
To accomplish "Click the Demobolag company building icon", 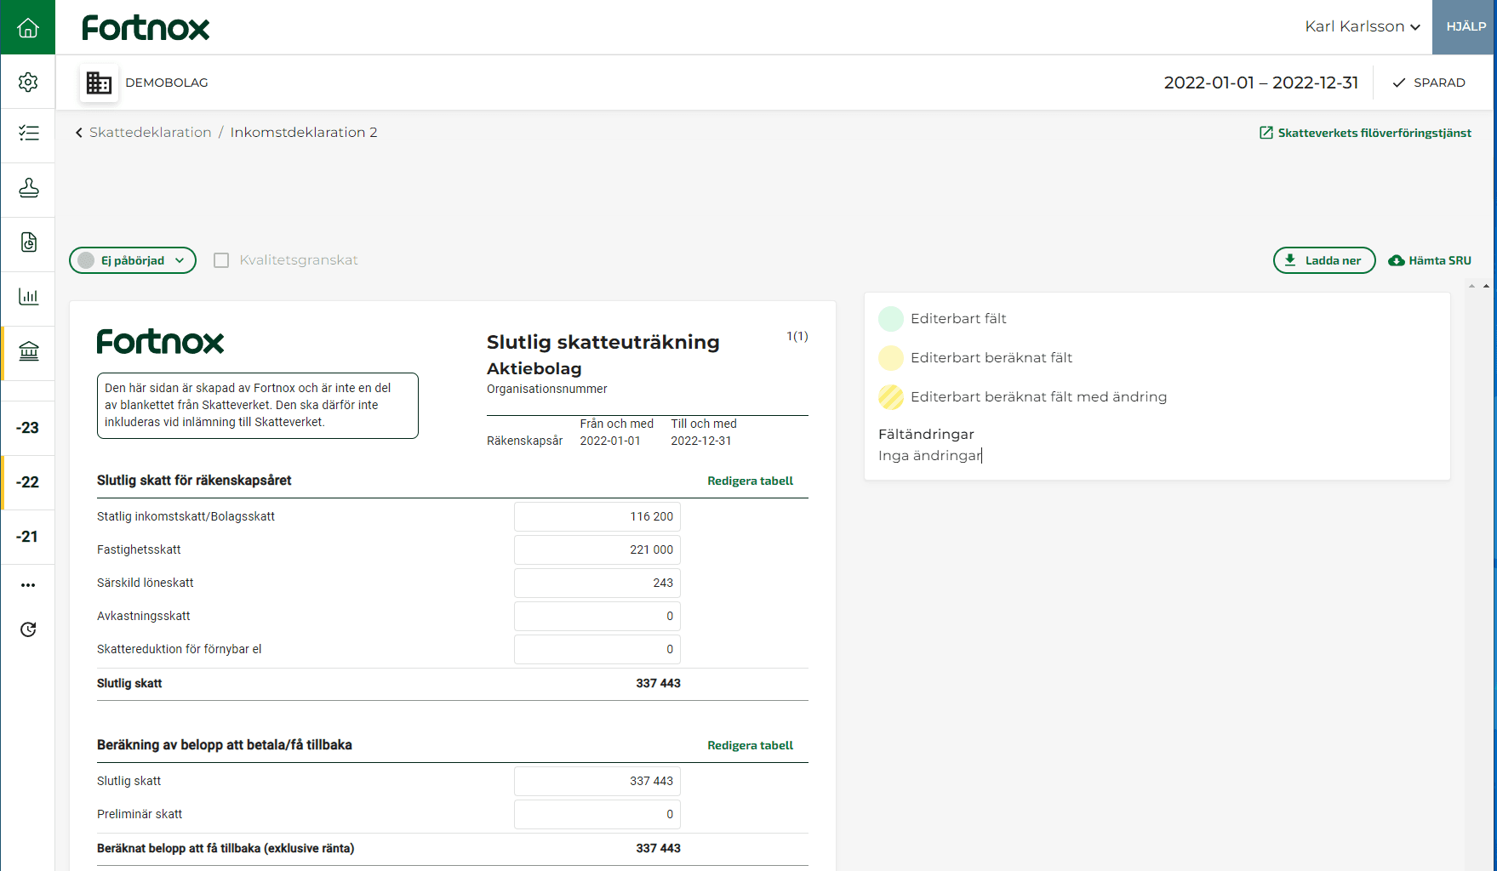I will [99, 83].
